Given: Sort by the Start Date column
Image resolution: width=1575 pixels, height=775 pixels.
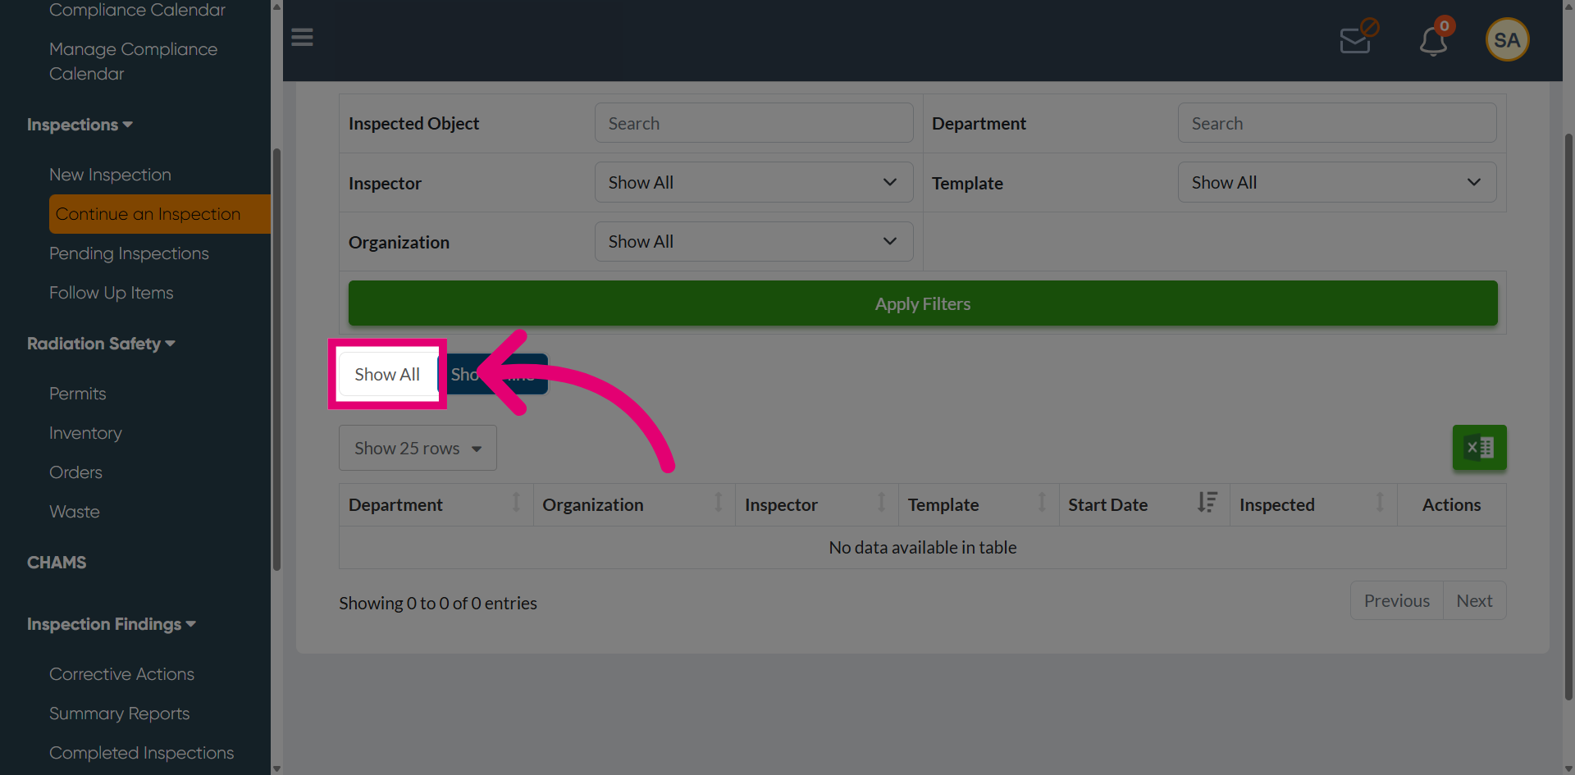Looking at the screenshot, I should click(1144, 504).
